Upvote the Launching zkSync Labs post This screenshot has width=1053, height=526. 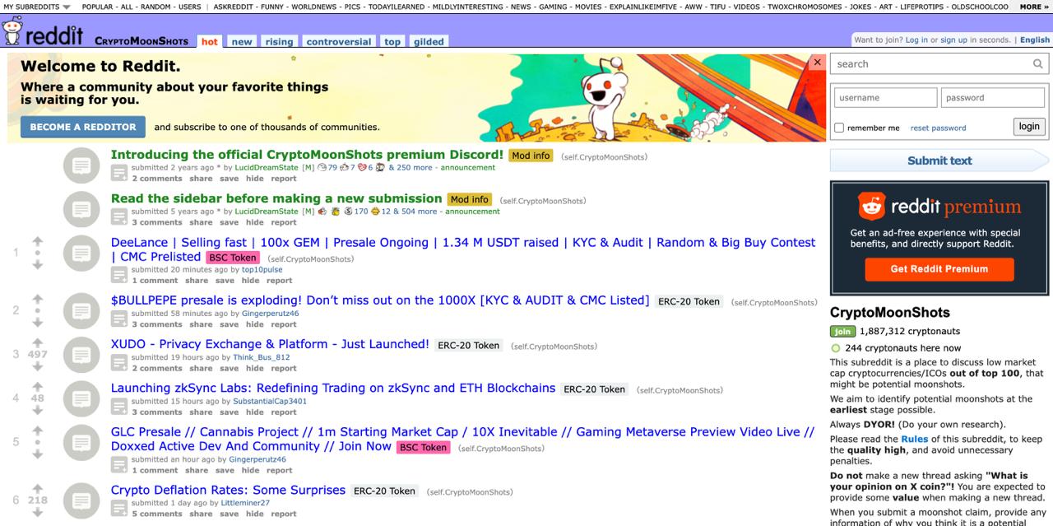37,387
